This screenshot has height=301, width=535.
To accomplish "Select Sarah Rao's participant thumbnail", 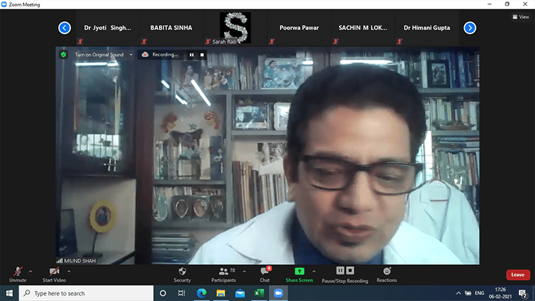I will (235, 28).
